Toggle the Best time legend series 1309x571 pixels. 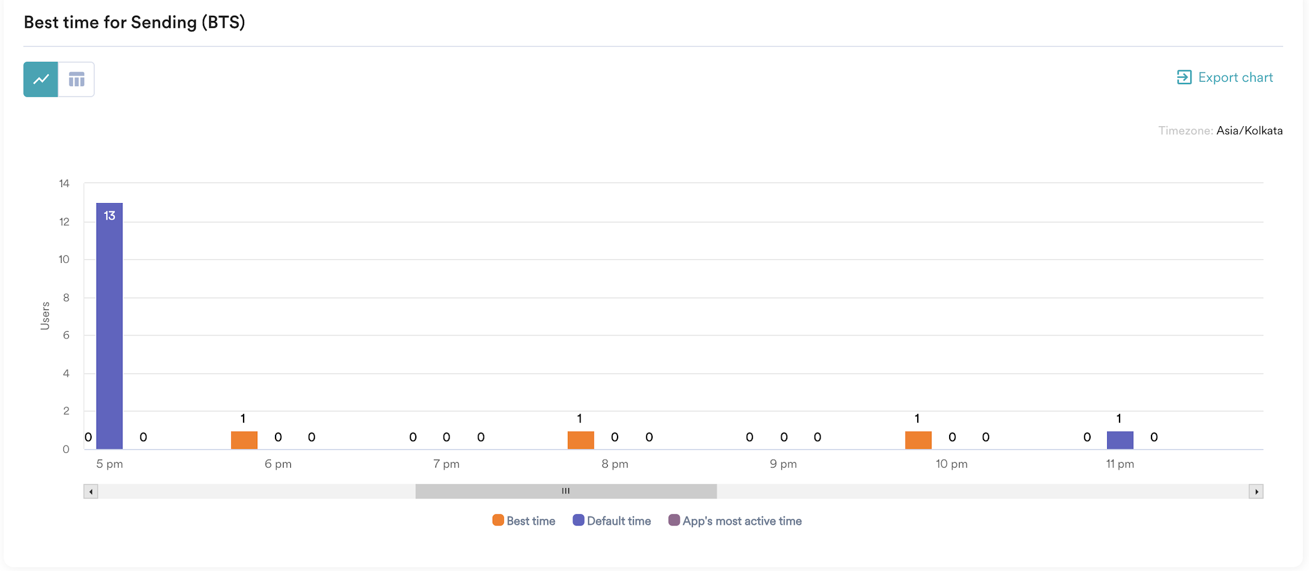[530, 521]
